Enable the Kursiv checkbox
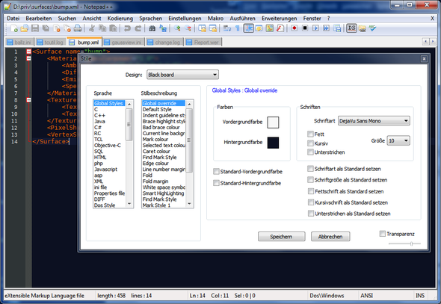This screenshot has height=304, width=441. click(x=310, y=143)
